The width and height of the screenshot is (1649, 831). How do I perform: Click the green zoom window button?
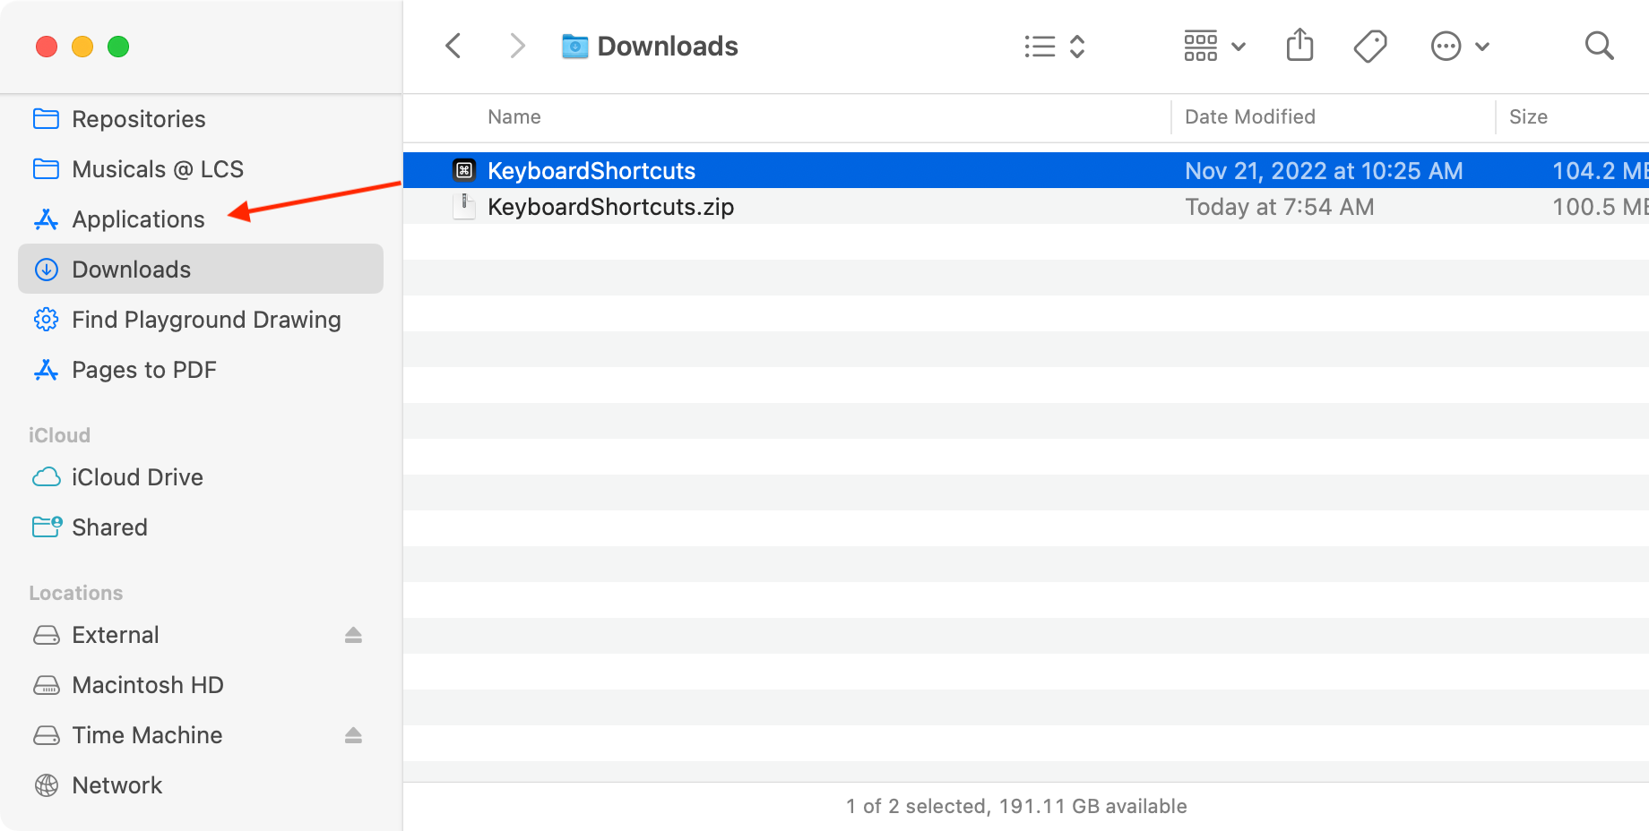tap(118, 47)
